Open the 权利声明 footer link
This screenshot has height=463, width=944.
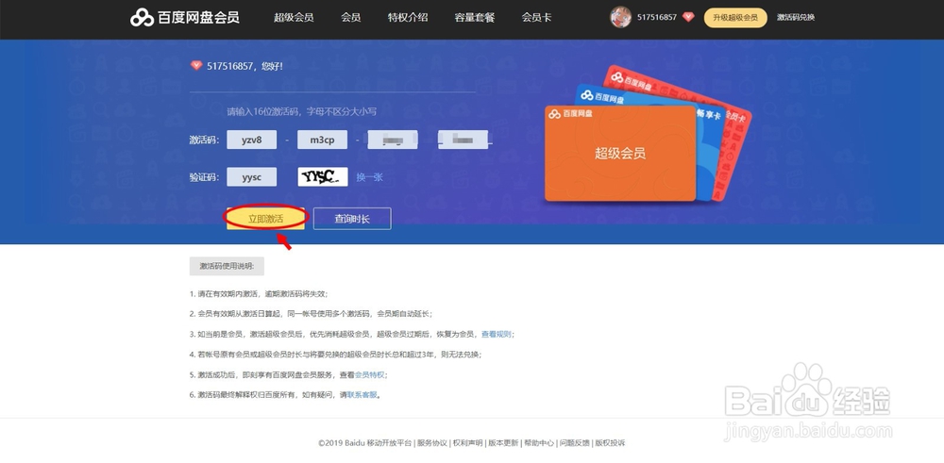pyautogui.click(x=468, y=443)
